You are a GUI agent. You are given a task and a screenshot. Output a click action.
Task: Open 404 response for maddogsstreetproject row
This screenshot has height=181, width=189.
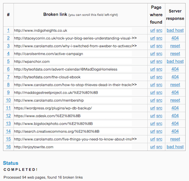tap(175, 93)
